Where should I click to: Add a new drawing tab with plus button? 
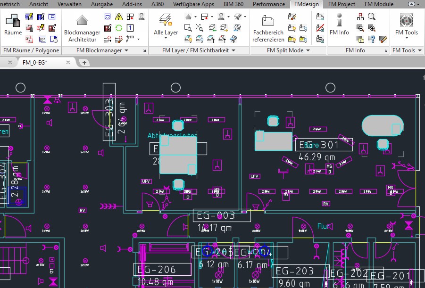click(84, 63)
